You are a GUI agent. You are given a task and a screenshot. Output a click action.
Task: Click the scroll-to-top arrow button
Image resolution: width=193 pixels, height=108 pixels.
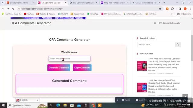click(185, 97)
